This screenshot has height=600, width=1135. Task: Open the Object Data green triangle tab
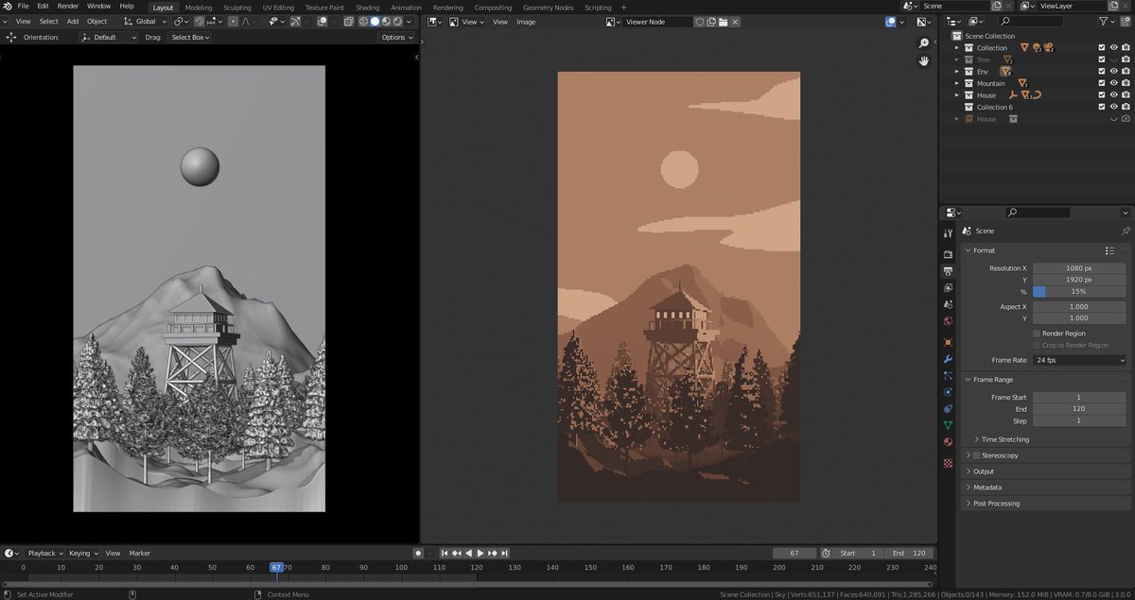pyautogui.click(x=948, y=425)
